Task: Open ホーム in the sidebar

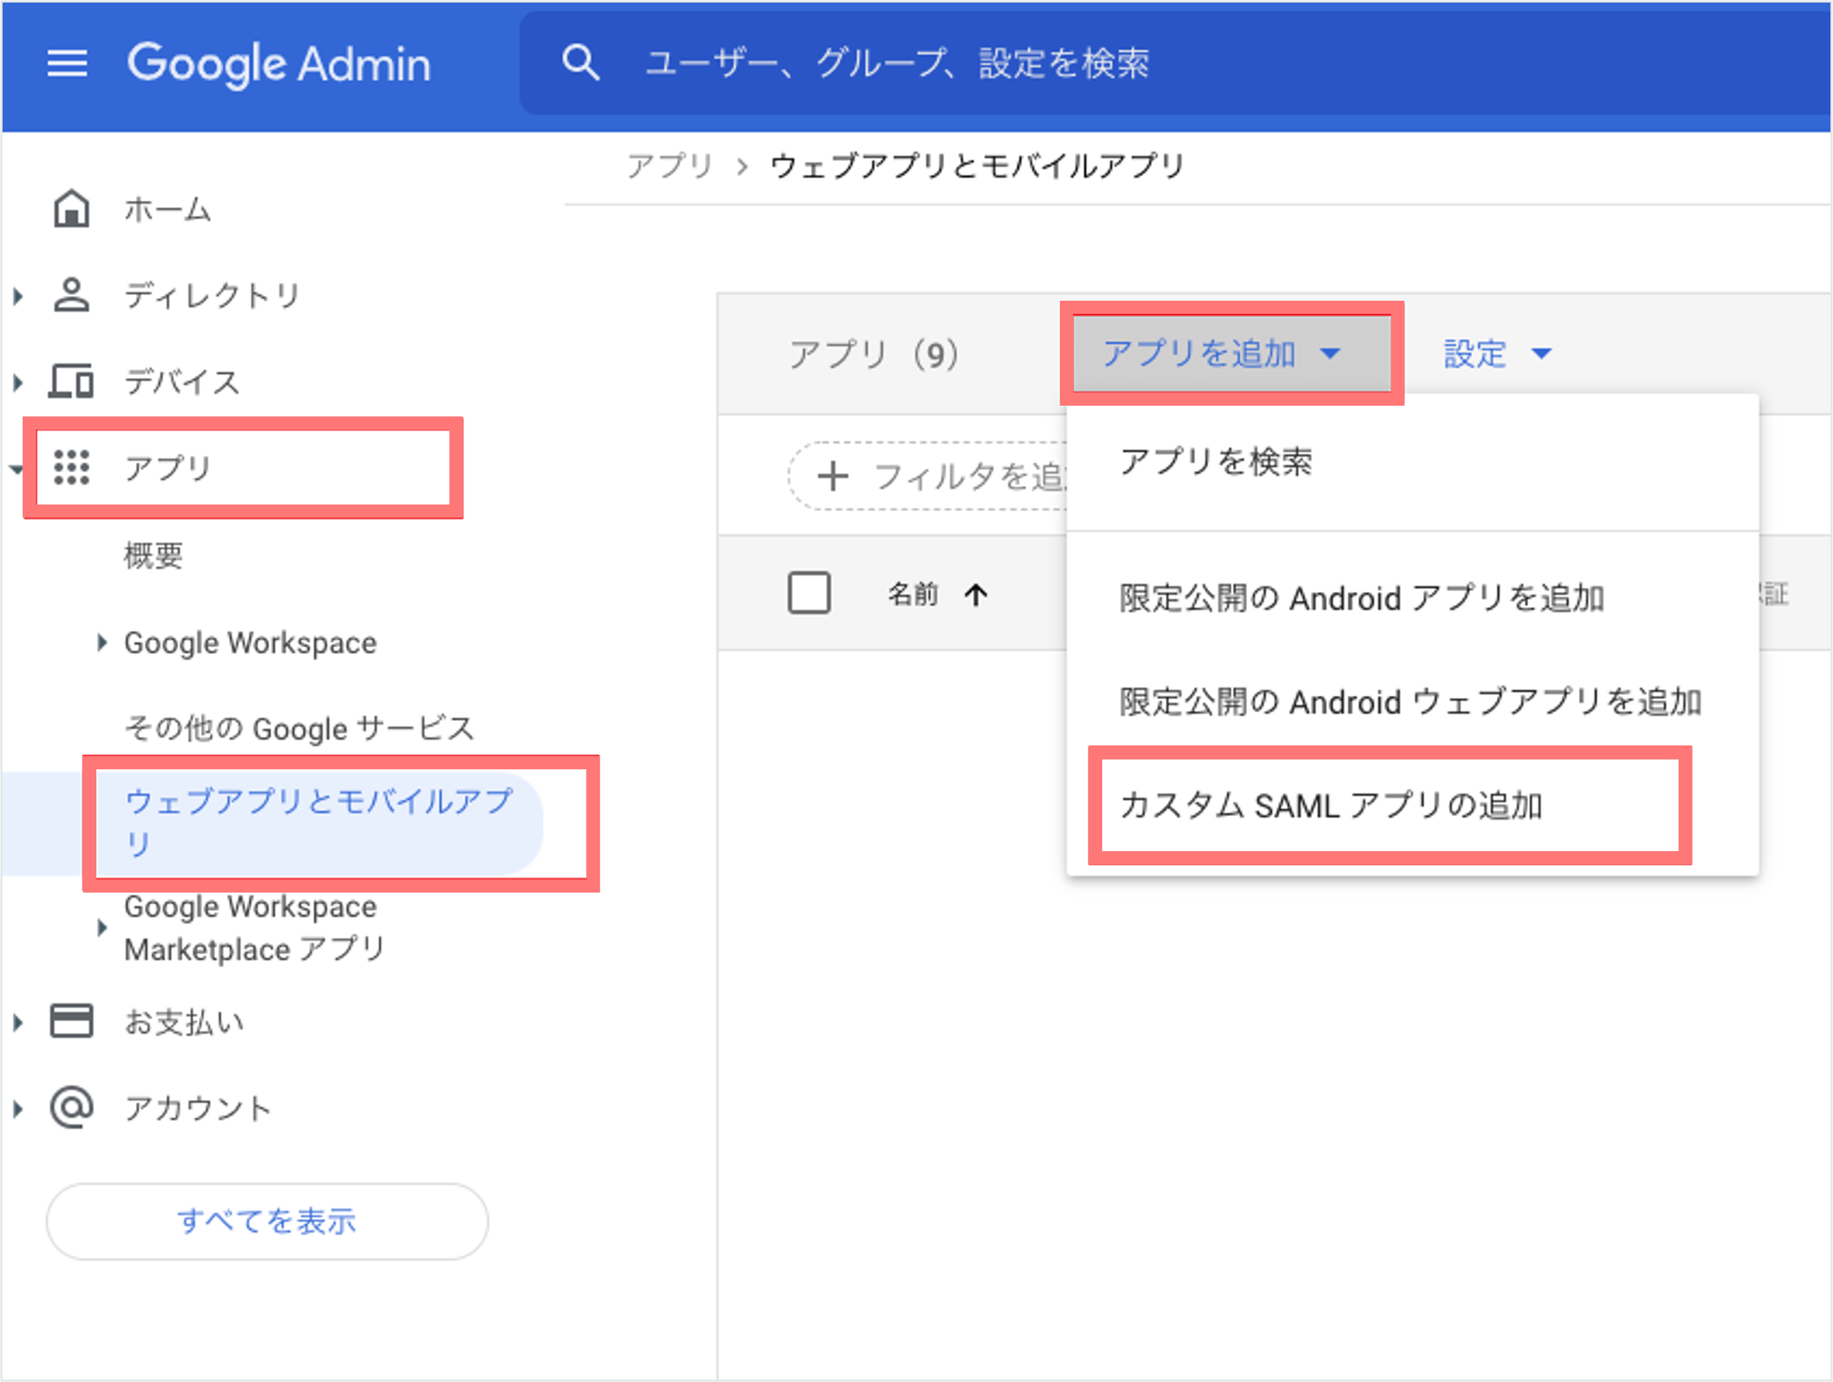Action: [167, 209]
